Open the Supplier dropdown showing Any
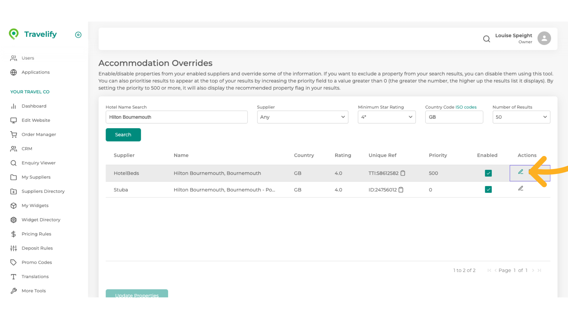 tap(302, 117)
